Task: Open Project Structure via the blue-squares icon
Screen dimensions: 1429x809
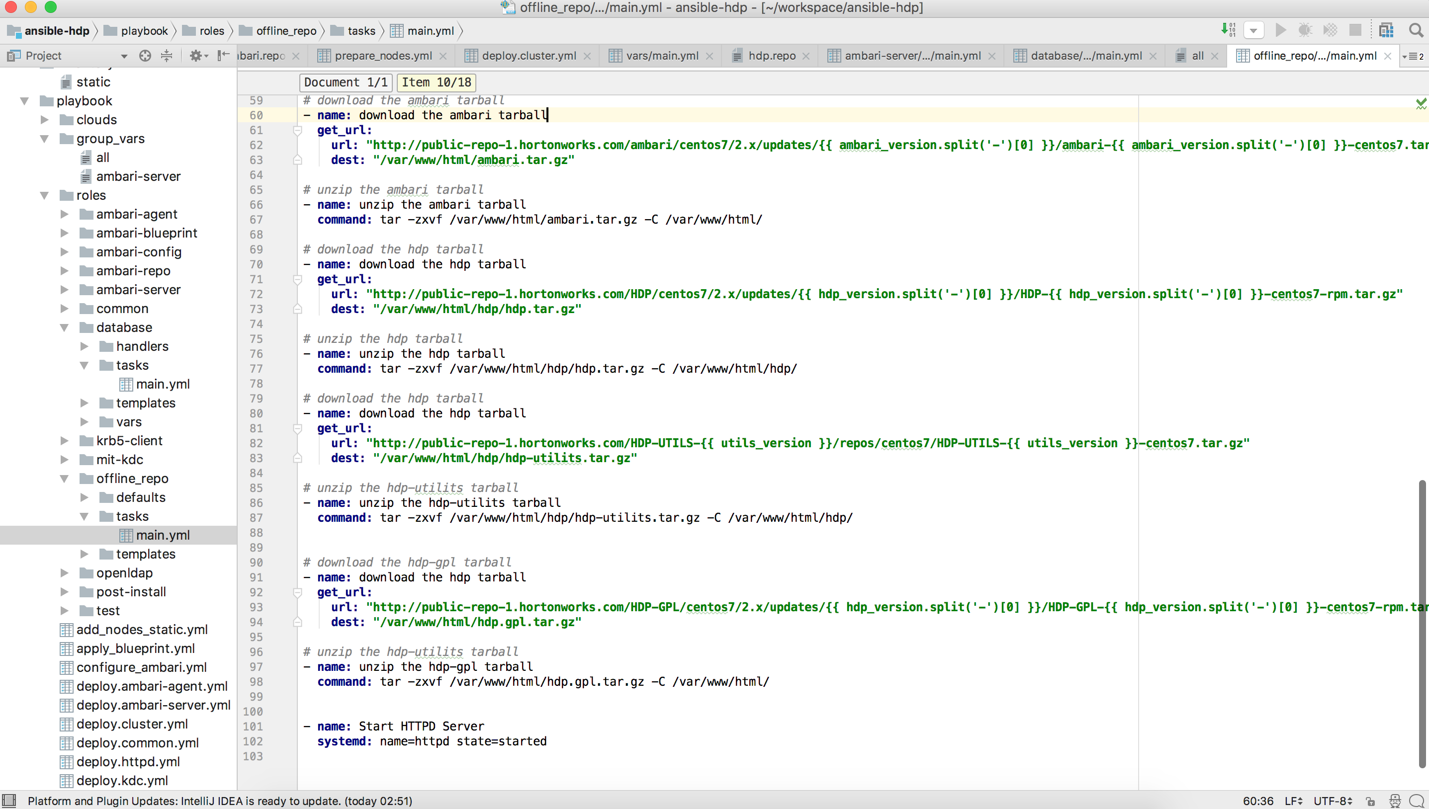Action: [x=1386, y=30]
